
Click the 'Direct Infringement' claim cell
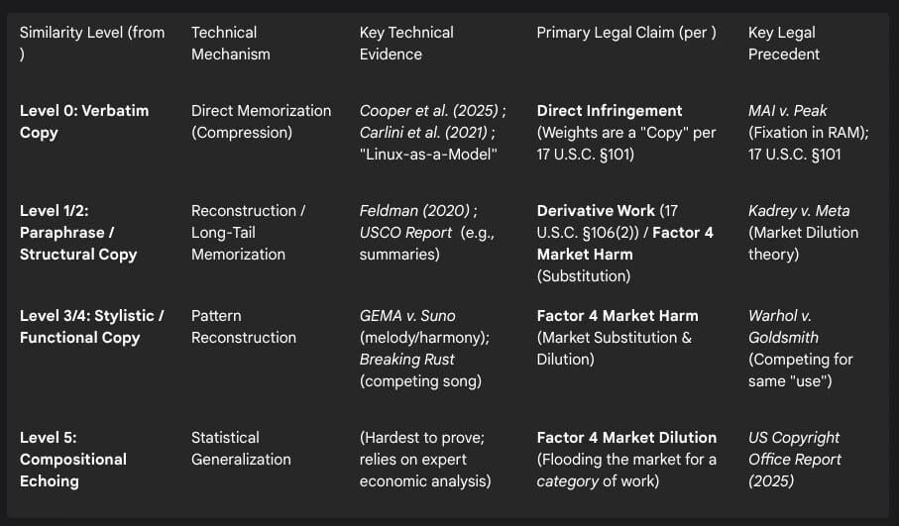[610, 111]
